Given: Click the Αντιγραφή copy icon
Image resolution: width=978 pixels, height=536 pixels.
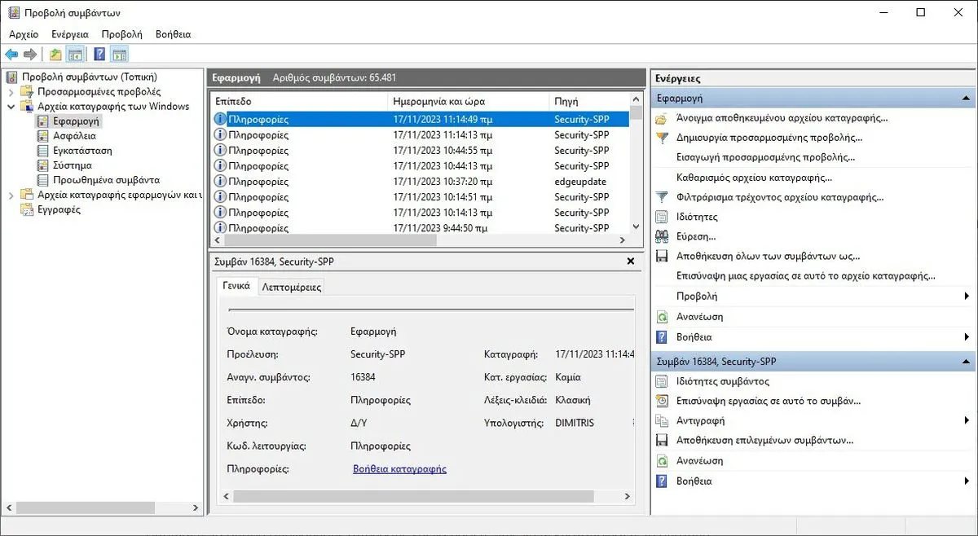Looking at the screenshot, I should click(662, 420).
